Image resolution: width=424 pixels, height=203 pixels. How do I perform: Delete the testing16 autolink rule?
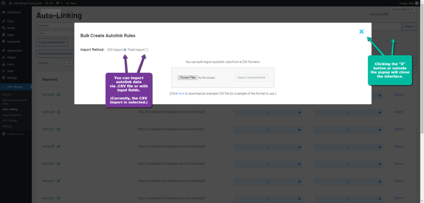(x=399, y=146)
